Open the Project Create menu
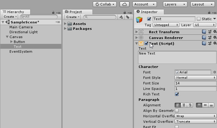 [x=73, y=17]
